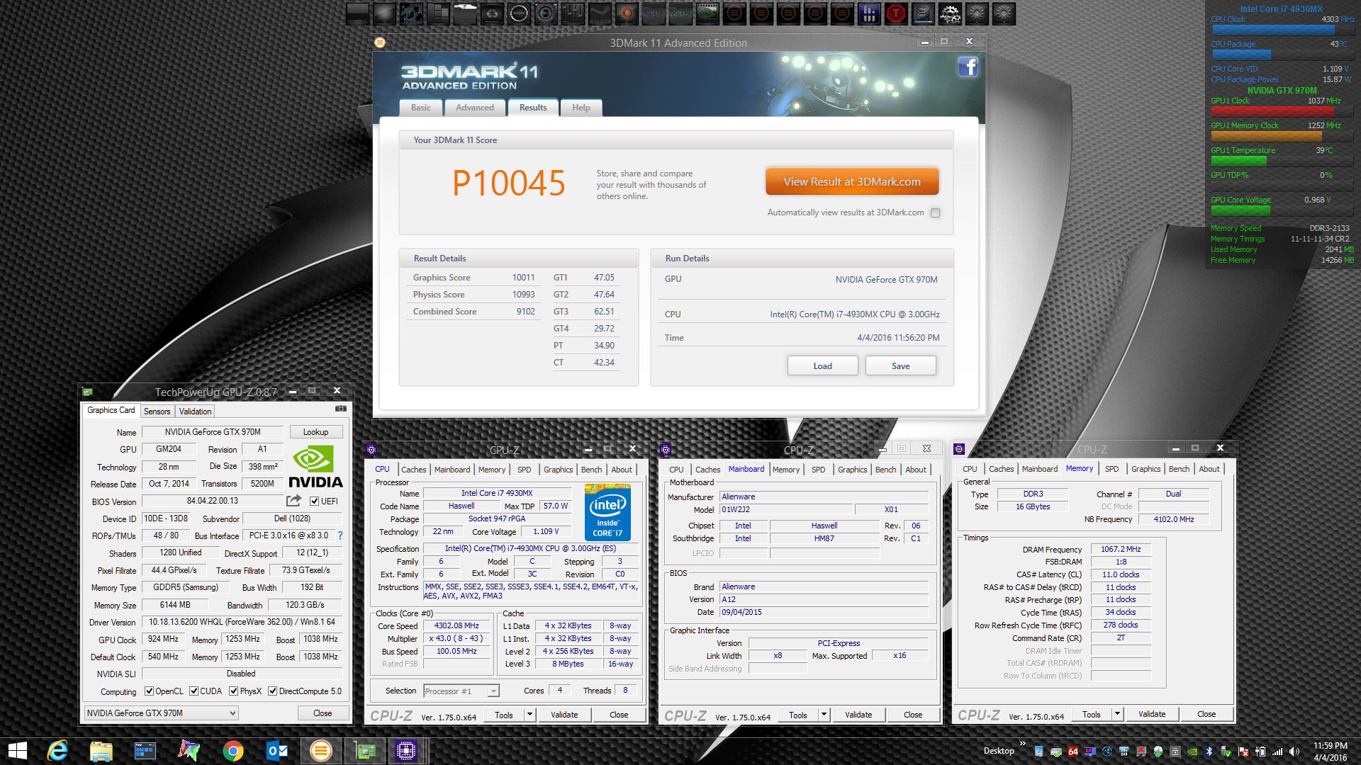Open File Explorer from the taskbar
Image resolution: width=1361 pixels, height=765 pixels.
101,751
